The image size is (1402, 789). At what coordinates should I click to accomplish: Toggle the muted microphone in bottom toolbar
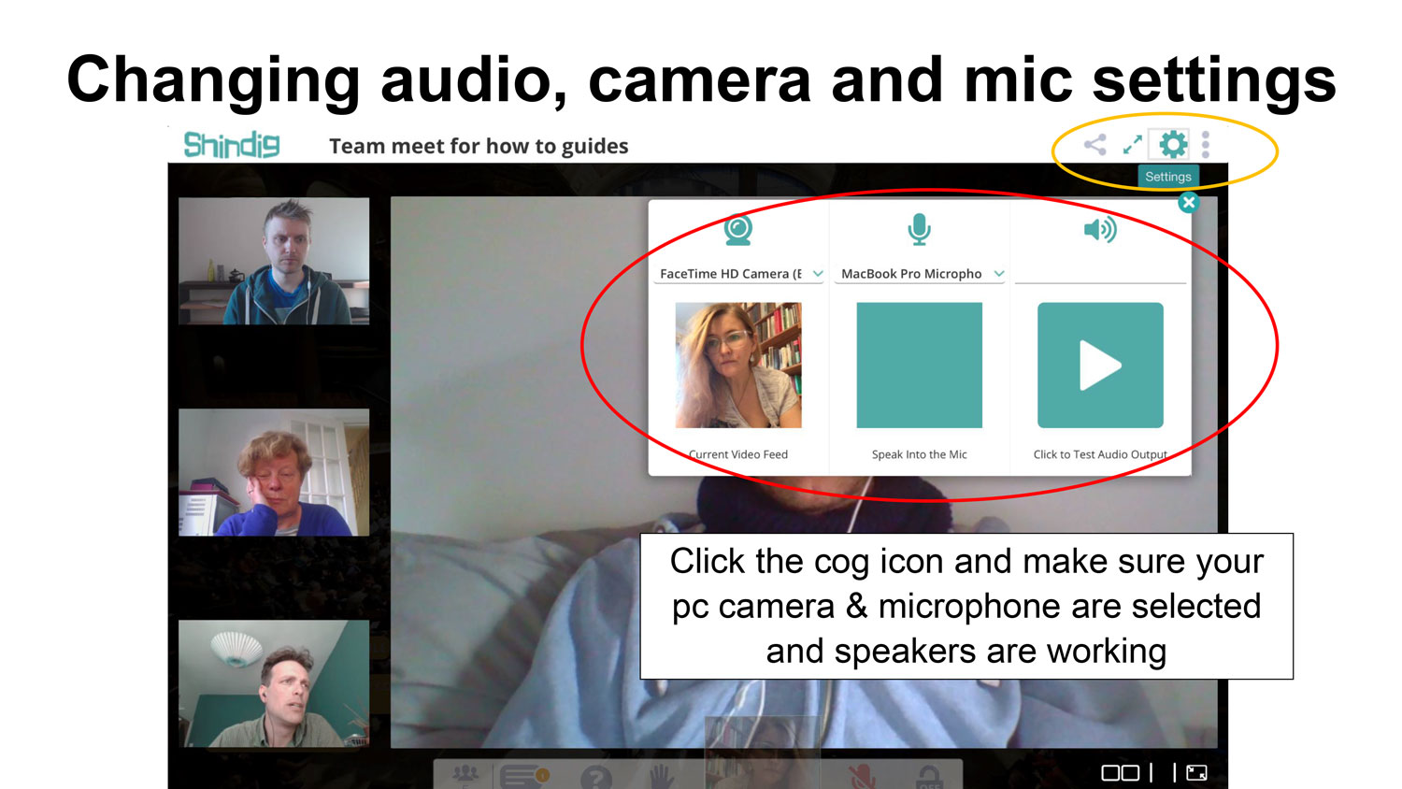[862, 776]
